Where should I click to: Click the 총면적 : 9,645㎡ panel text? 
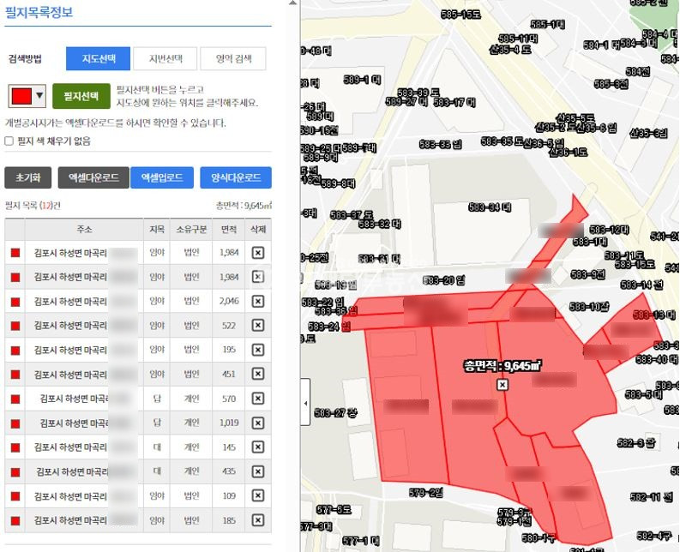(x=244, y=205)
